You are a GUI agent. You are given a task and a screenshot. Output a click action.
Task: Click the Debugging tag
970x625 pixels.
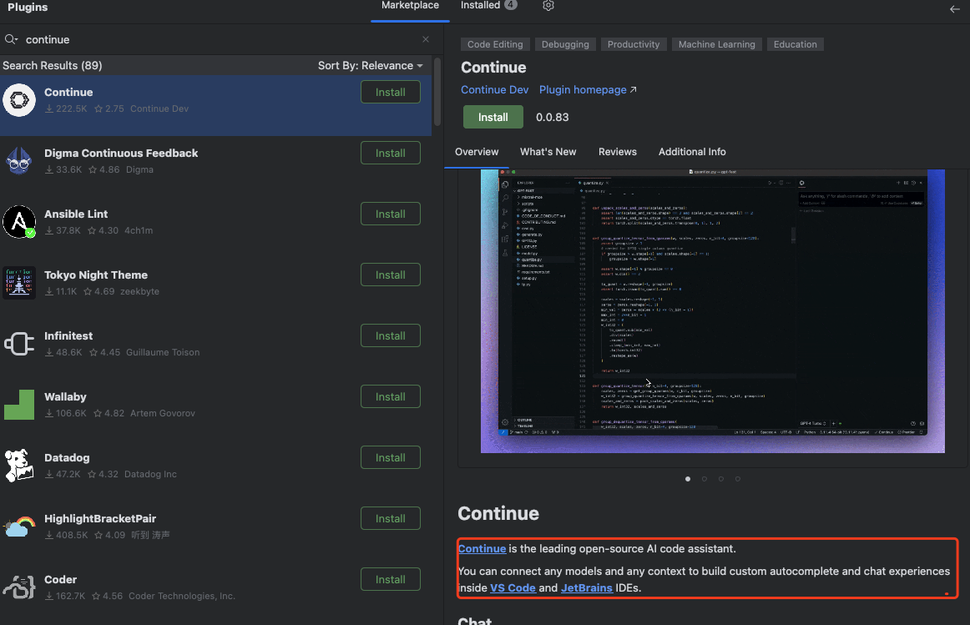tap(565, 44)
